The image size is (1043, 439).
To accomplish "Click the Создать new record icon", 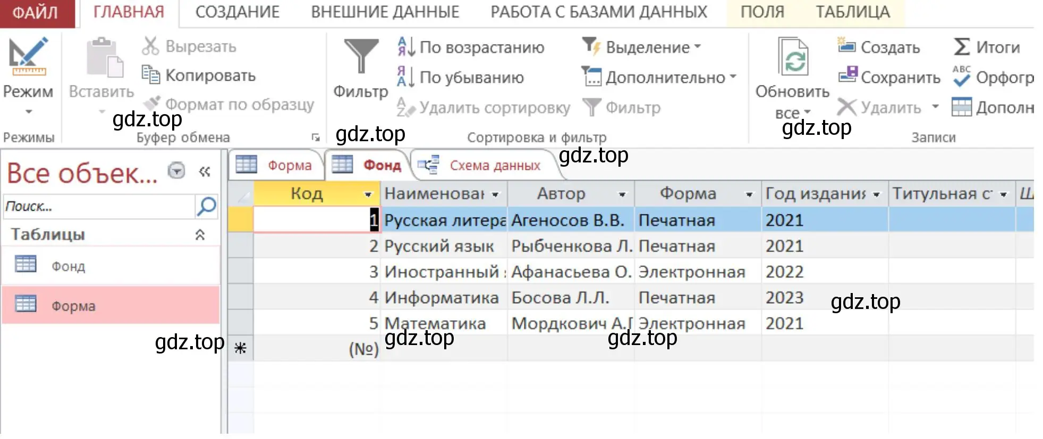I will (x=846, y=46).
